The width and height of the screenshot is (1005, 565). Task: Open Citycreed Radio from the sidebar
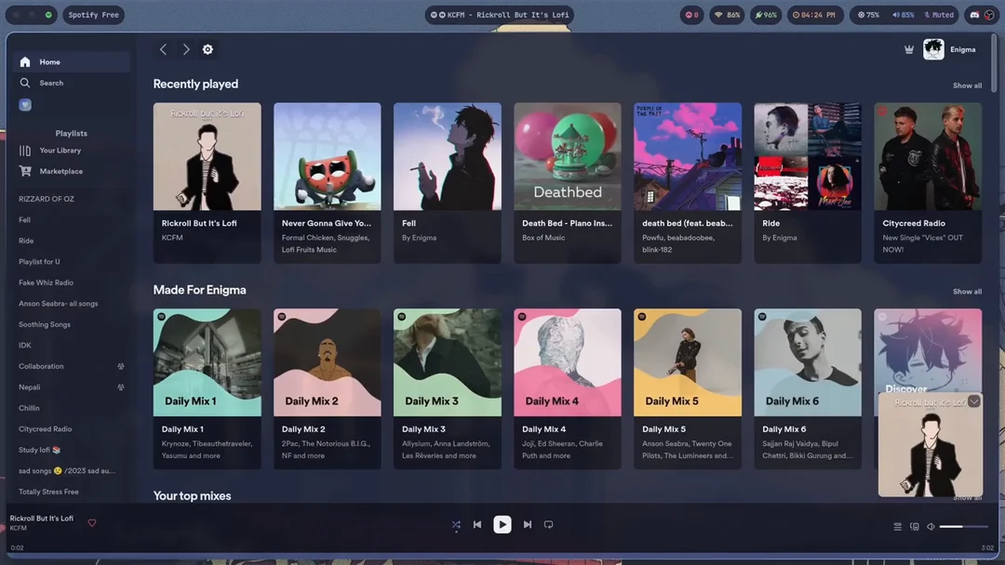click(x=47, y=428)
